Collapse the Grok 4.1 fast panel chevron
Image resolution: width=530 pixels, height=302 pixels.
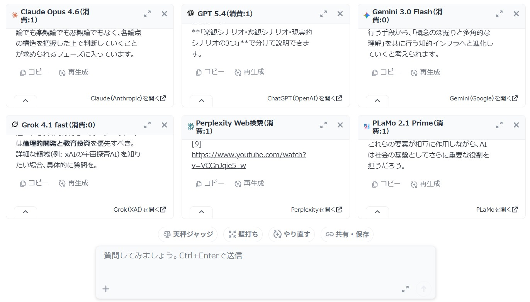tap(25, 212)
